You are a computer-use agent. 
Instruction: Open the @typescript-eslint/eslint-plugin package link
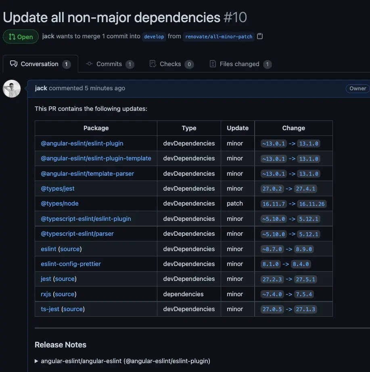point(86,218)
